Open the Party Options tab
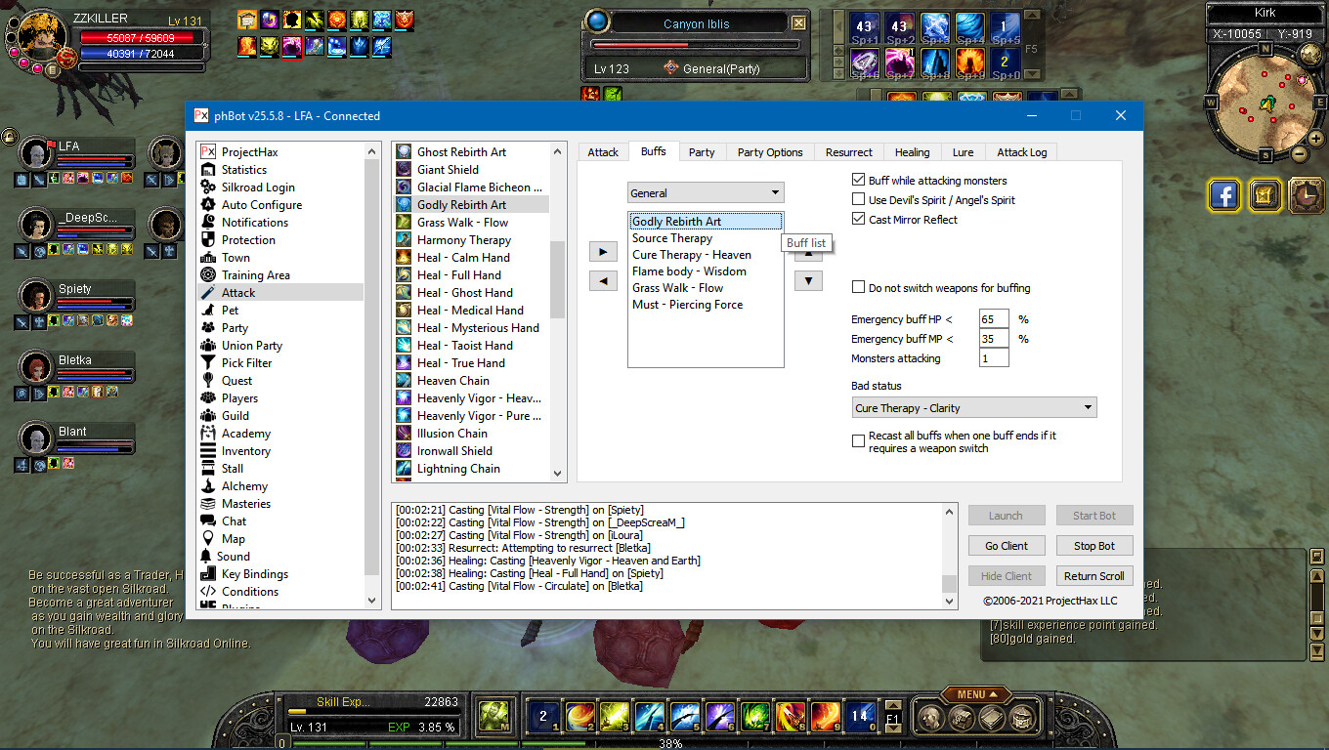The width and height of the screenshot is (1329, 750). 769,152
